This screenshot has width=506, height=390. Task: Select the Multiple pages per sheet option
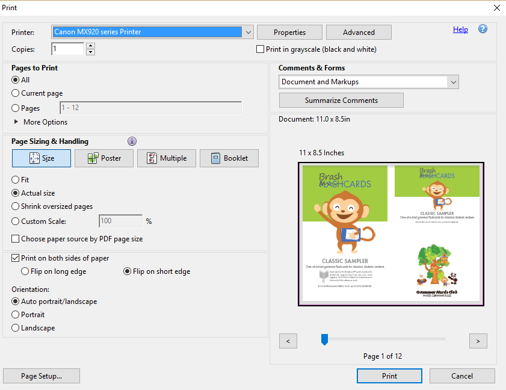[x=166, y=158]
